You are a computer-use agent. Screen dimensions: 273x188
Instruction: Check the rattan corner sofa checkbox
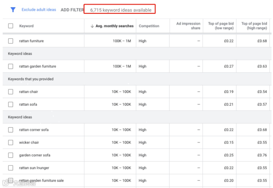[11, 130]
